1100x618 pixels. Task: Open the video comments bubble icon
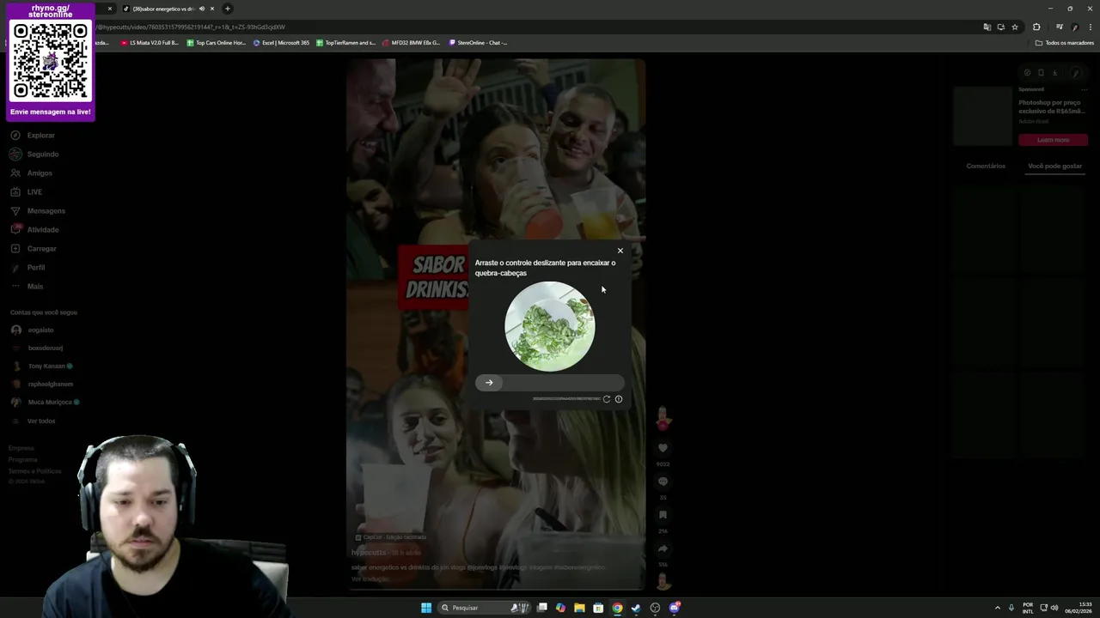pos(663,482)
